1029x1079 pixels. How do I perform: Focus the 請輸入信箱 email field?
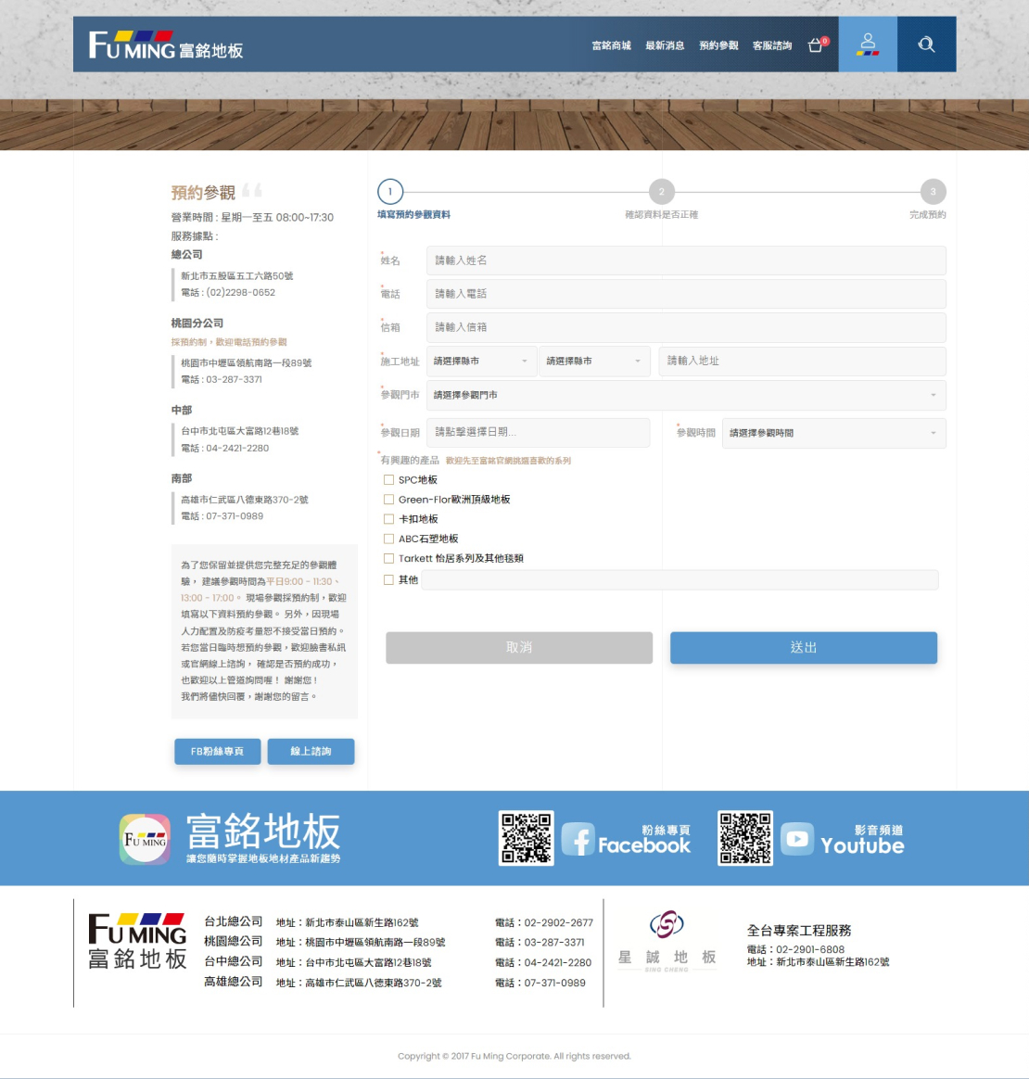click(x=686, y=327)
